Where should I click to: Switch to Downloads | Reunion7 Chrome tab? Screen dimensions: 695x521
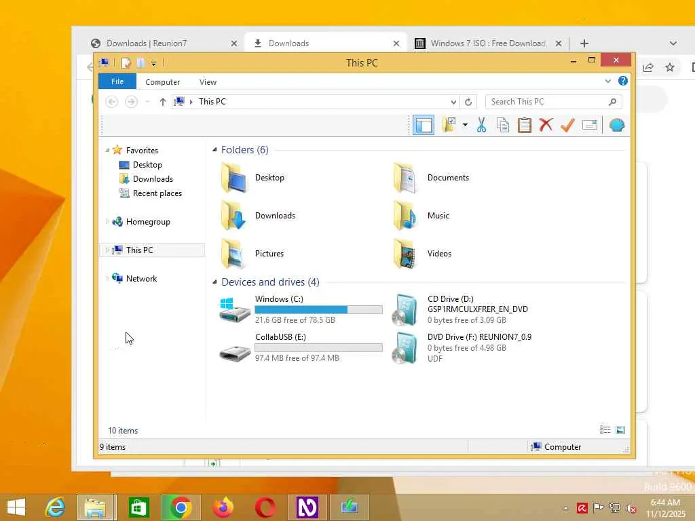[164, 43]
